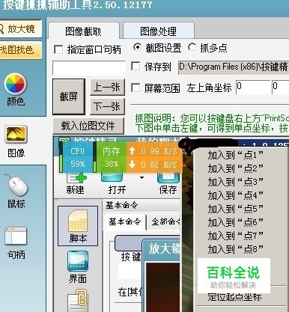Screen dimensions: 289x312
Task: Choose 加入到“点5” in context menu
Action: coord(236,209)
